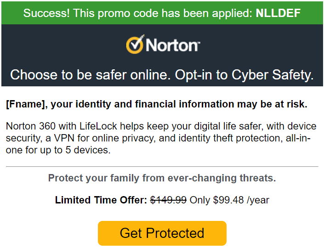Viewport: 324px width, 248px height.
Task: Click the crossed-out $149.99 price
Action: point(168,200)
